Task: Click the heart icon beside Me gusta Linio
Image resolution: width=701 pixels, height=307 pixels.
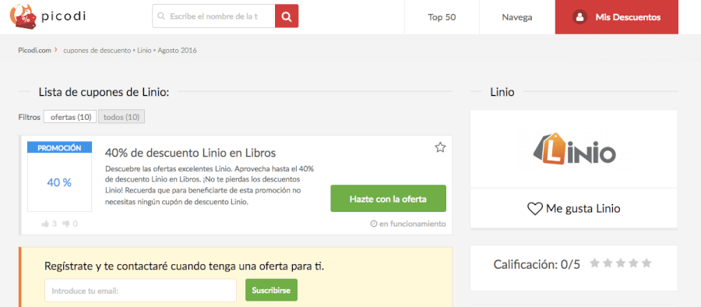Action: point(534,209)
